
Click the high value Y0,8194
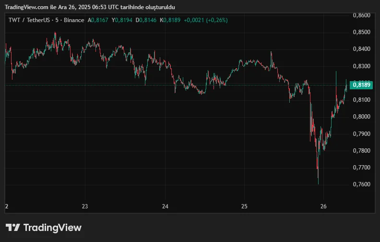[122, 20]
